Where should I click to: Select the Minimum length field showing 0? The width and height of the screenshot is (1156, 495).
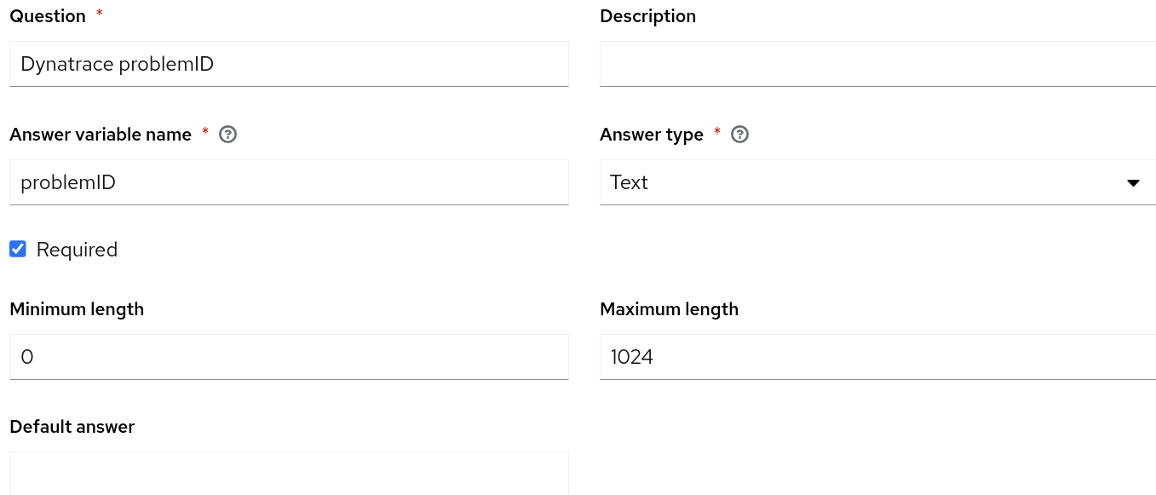pos(289,357)
